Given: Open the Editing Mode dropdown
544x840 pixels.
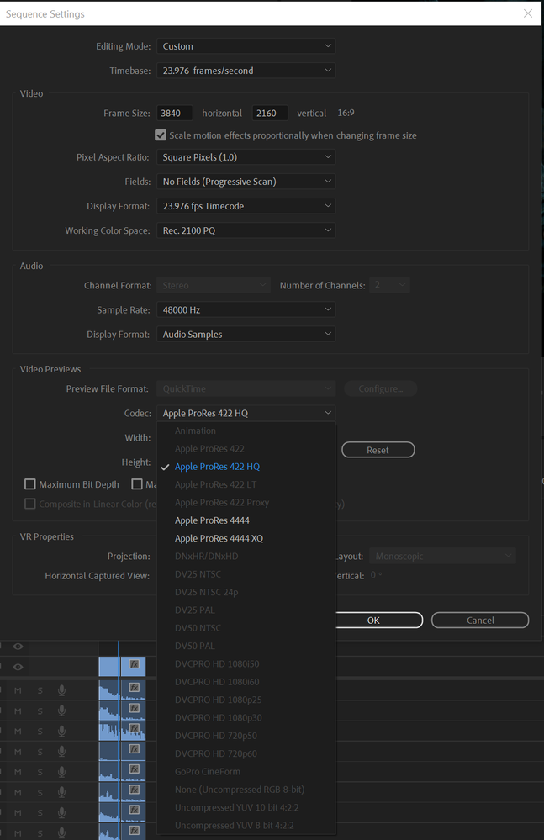Looking at the screenshot, I should (246, 46).
